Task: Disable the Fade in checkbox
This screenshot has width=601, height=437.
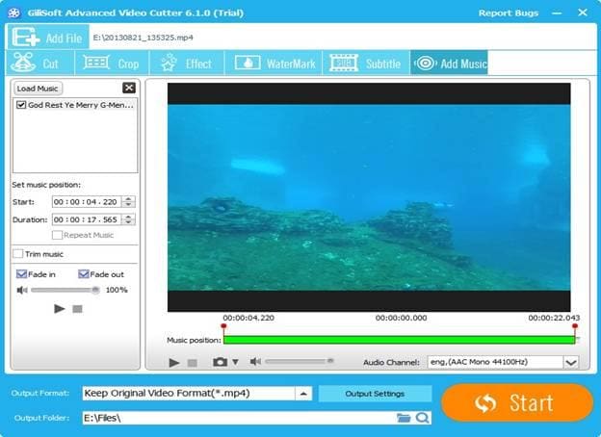Action: (x=21, y=273)
